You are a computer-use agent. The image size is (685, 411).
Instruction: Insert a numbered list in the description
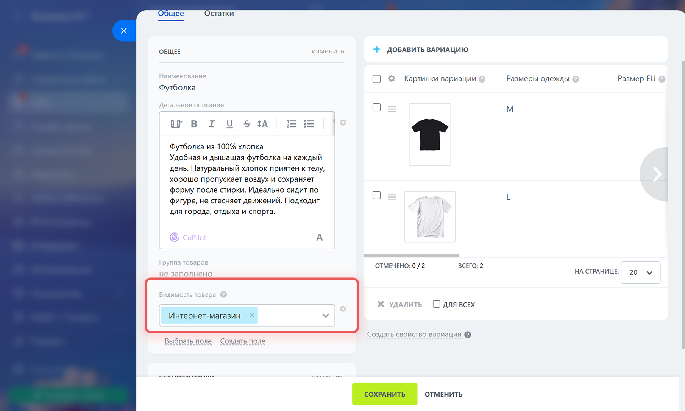coord(292,124)
